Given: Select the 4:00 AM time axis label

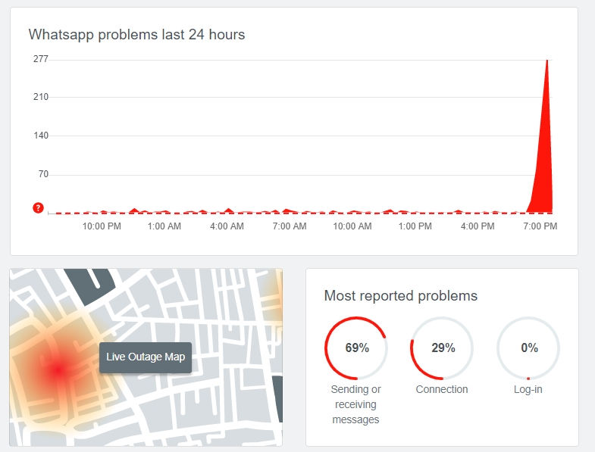Looking at the screenshot, I should [227, 226].
